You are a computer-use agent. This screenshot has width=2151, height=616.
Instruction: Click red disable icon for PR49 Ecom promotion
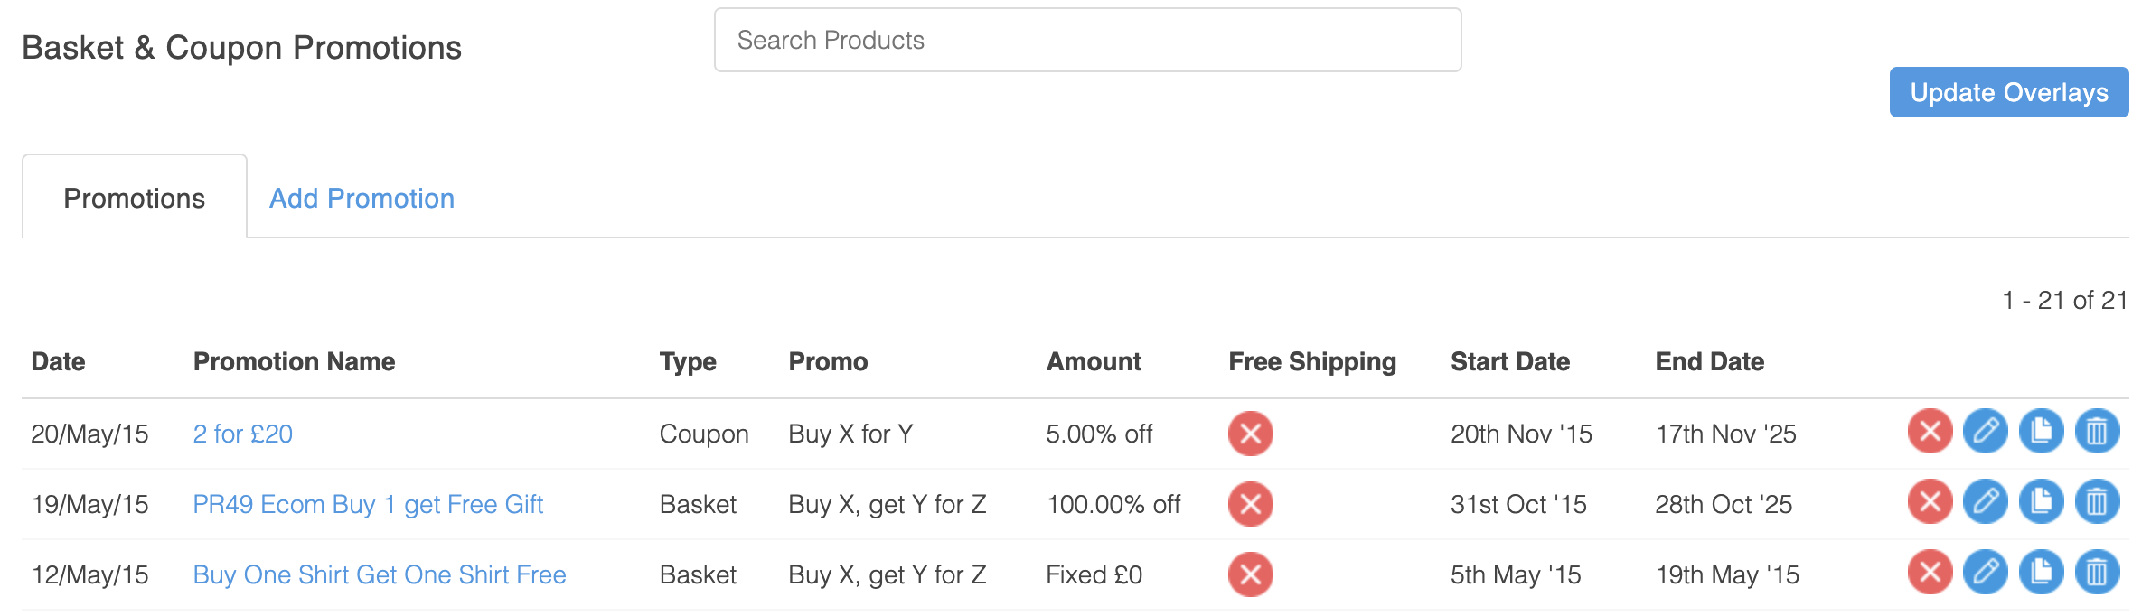pyautogui.click(x=1930, y=502)
